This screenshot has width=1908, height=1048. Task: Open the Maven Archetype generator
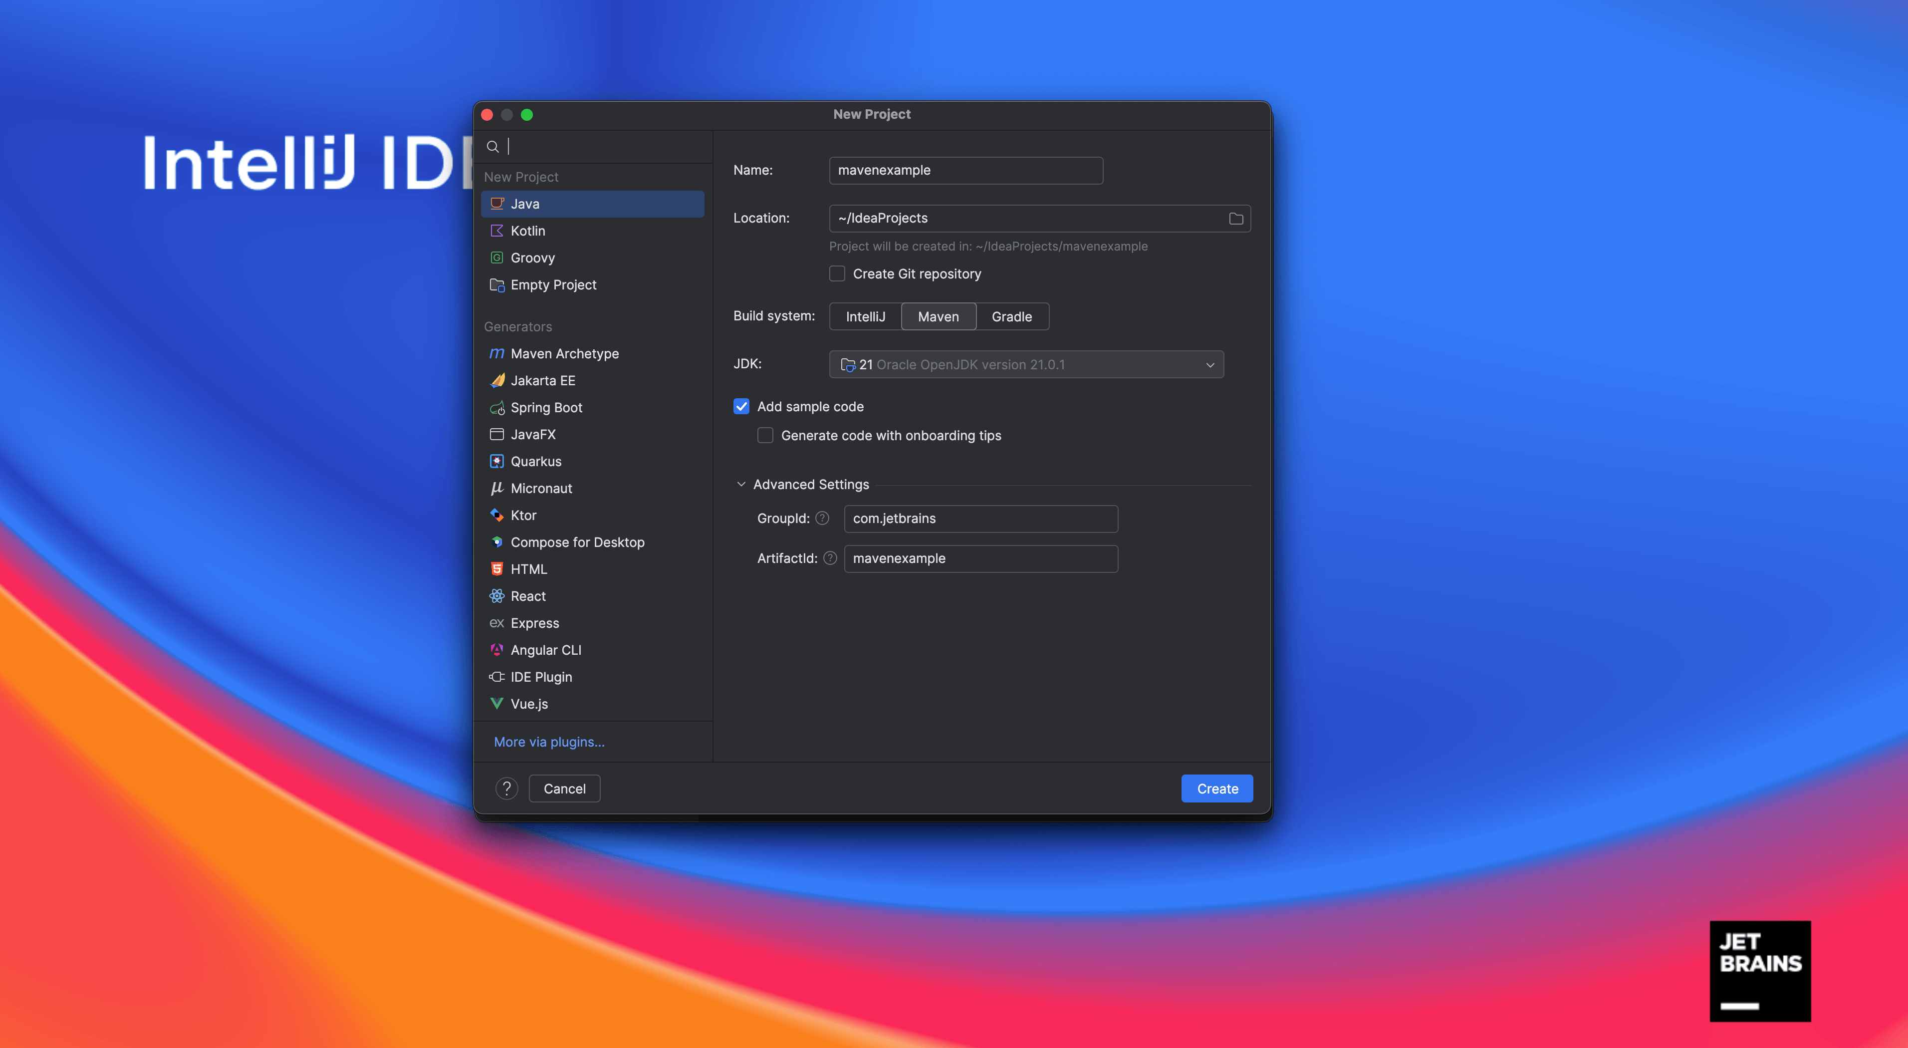564,353
